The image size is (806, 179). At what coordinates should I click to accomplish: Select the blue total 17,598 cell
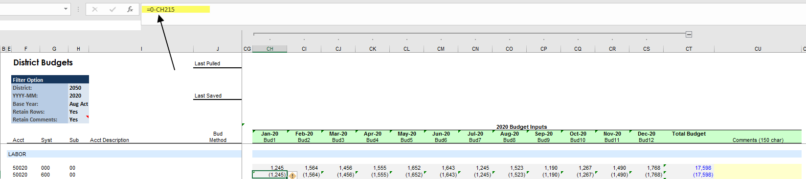tap(689, 168)
